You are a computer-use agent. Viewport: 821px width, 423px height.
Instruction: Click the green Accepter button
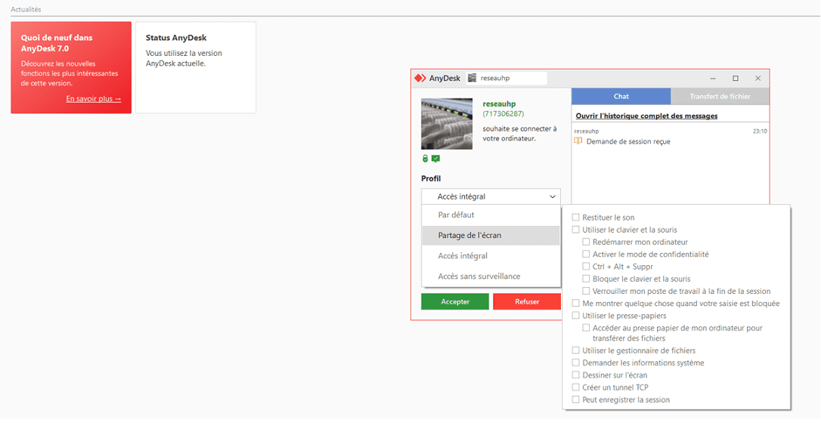(455, 301)
